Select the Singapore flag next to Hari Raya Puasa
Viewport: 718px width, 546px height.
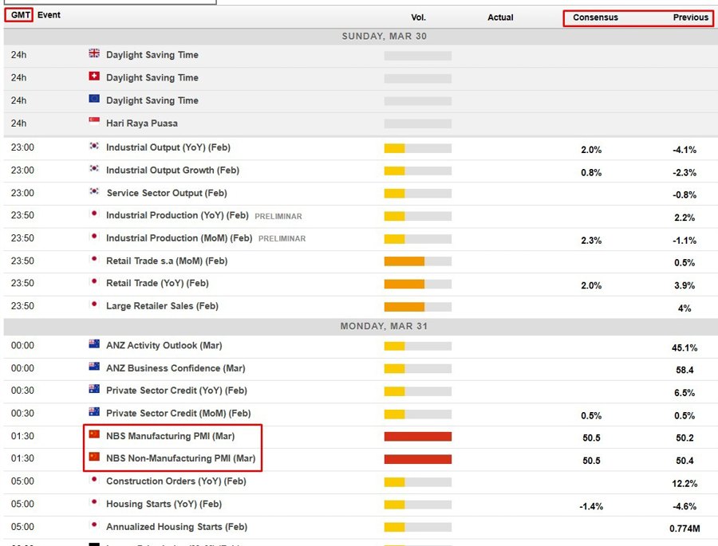pyautogui.click(x=94, y=123)
